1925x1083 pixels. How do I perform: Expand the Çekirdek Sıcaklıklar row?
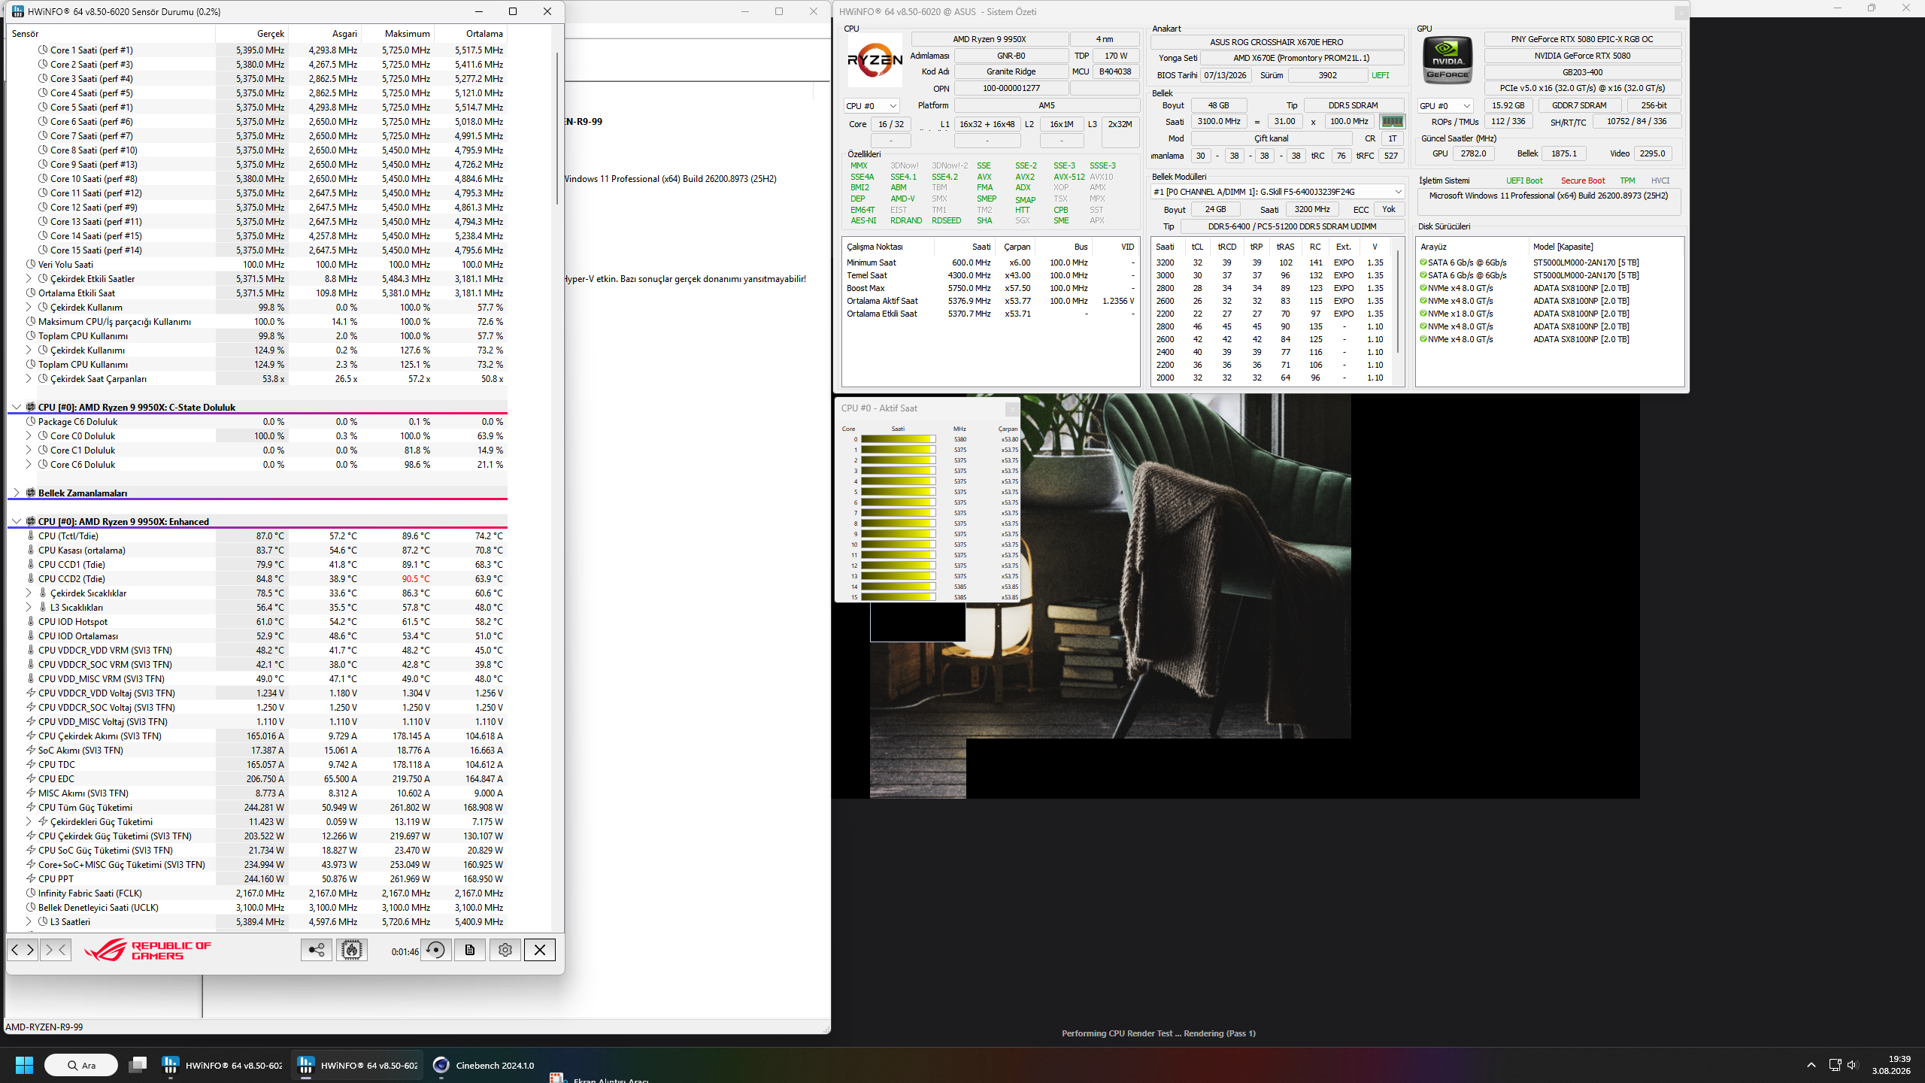coord(29,593)
